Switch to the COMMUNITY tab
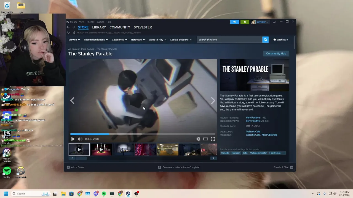This screenshot has width=353, height=198. coord(120,27)
